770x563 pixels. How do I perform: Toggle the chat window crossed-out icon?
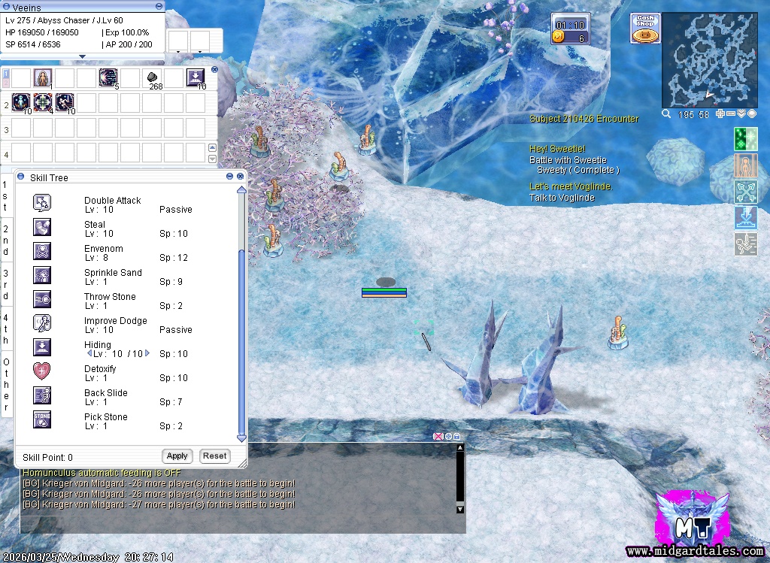pos(438,437)
